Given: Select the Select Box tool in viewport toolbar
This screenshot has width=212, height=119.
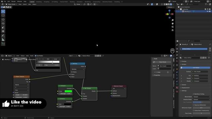Looking at the screenshot, I should click(3, 12).
